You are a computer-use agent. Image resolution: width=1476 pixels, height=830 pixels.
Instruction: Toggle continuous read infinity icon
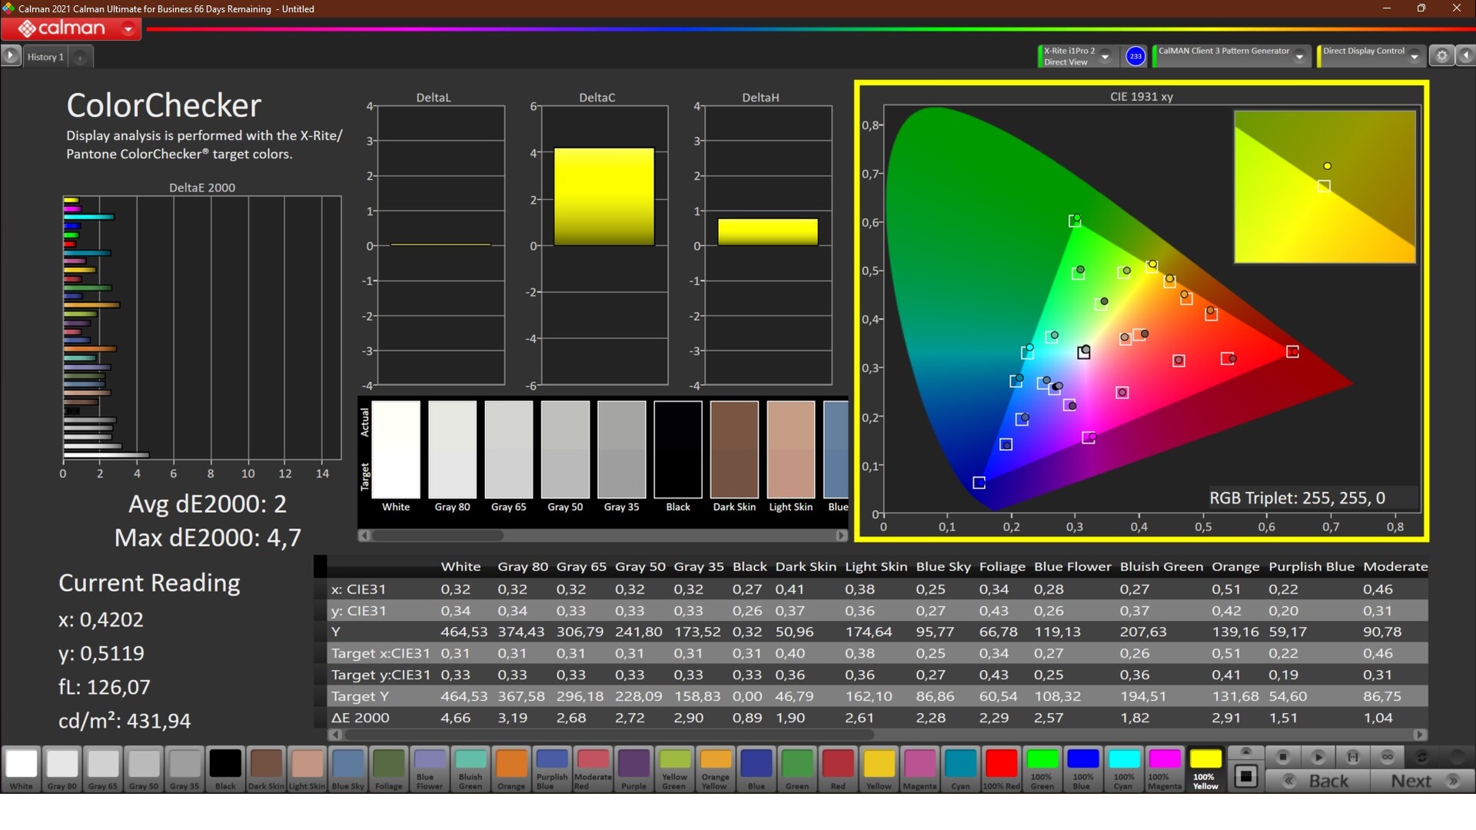[x=1388, y=757]
